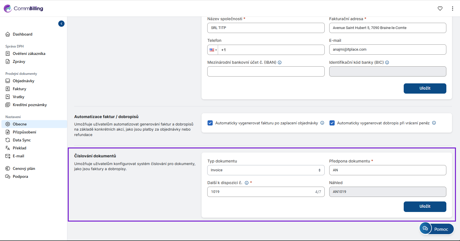460x241 pixels.
Task: Click Uložit under the company details form
Action: [x=425, y=88]
